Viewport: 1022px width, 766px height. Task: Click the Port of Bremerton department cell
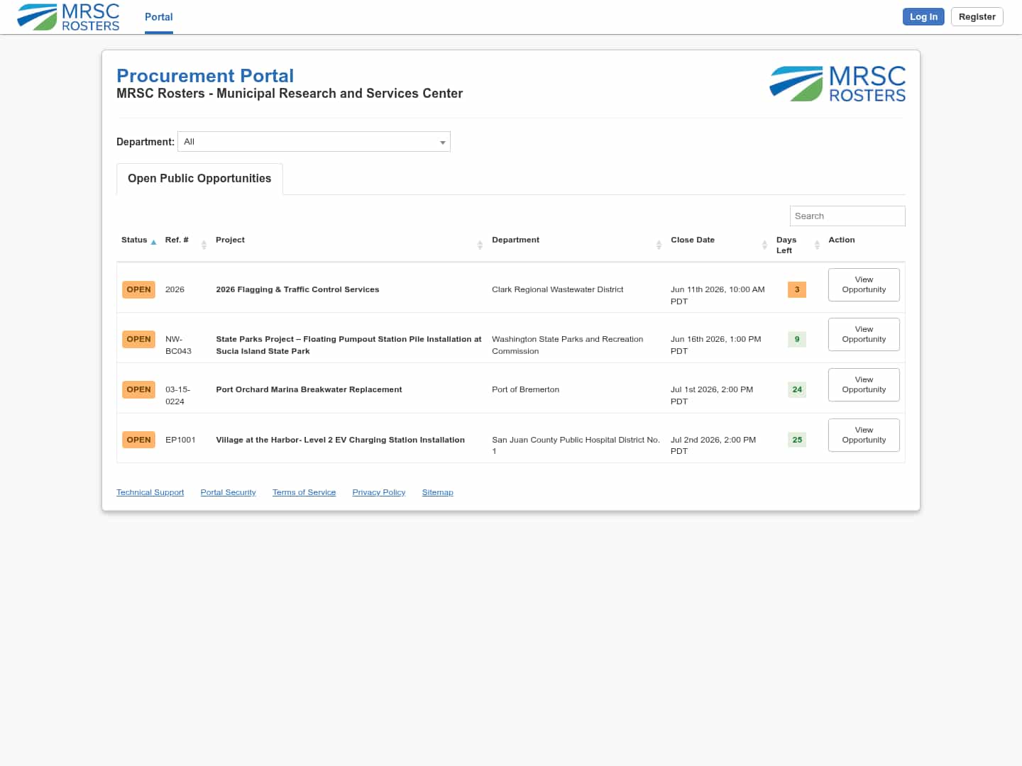[525, 389]
